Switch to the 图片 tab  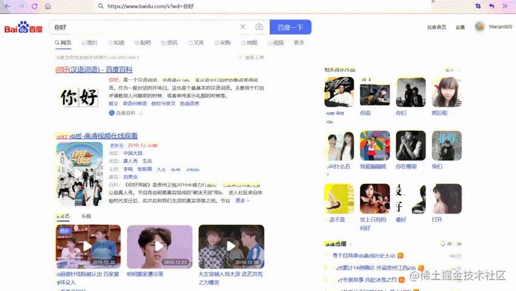pos(90,42)
